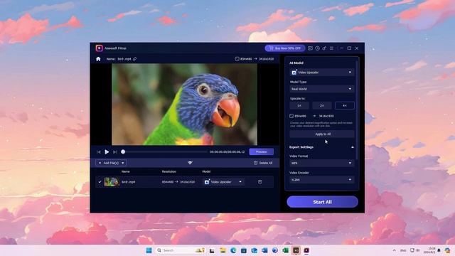Open the Microsoft Store icon on the taskbar
This screenshot has height=256, width=455.
pos(244,250)
